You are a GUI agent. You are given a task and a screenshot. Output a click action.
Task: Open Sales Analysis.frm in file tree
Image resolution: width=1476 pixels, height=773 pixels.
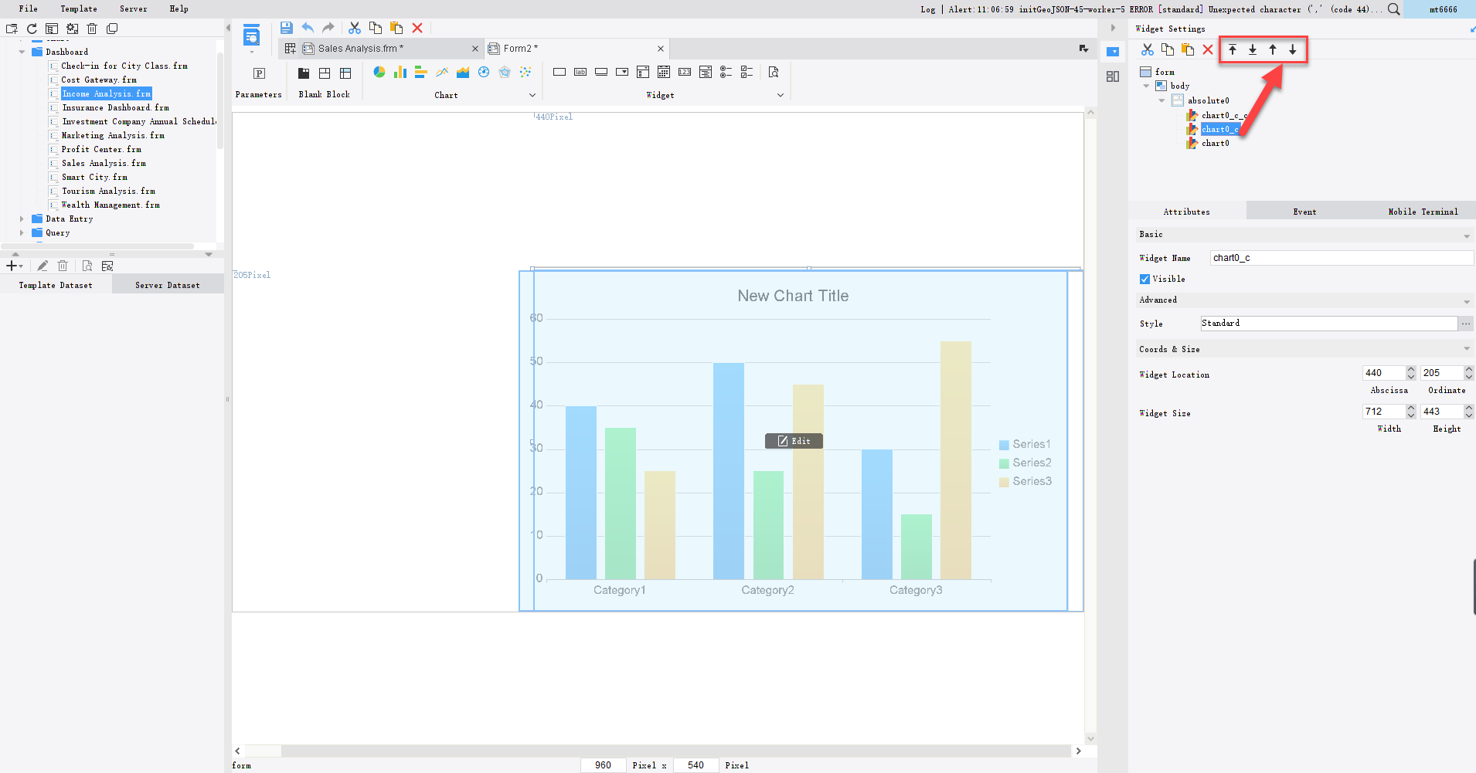click(x=104, y=163)
